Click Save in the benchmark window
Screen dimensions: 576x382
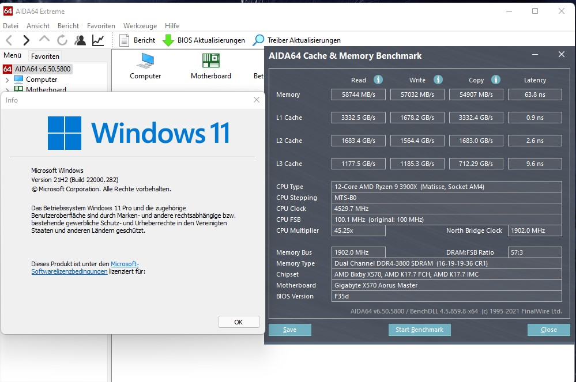point(290,330)
